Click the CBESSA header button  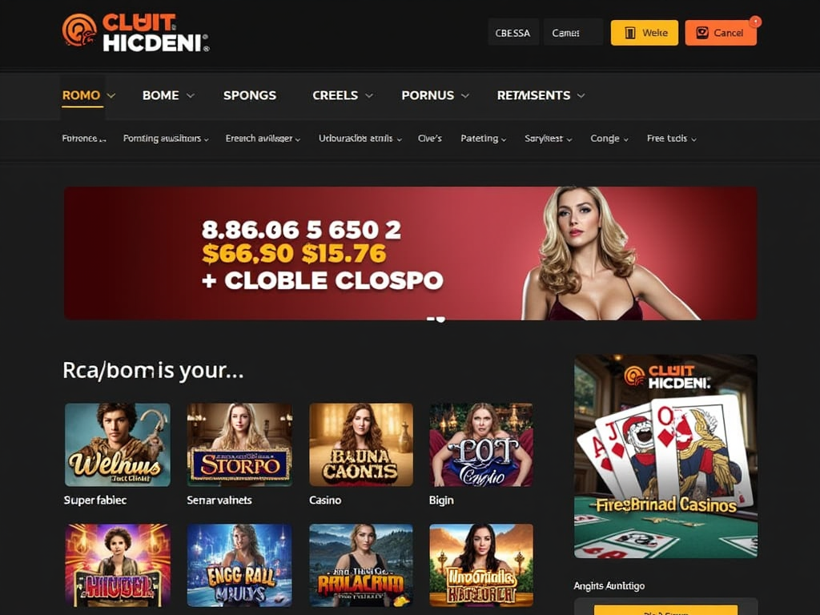coord(513,32)
